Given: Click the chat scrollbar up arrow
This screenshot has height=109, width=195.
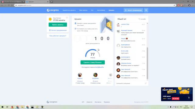Looking at the screenshot, I should tap(147, 23).
